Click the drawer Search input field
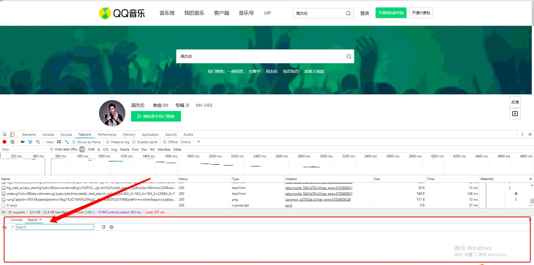 tap(55, 227)
